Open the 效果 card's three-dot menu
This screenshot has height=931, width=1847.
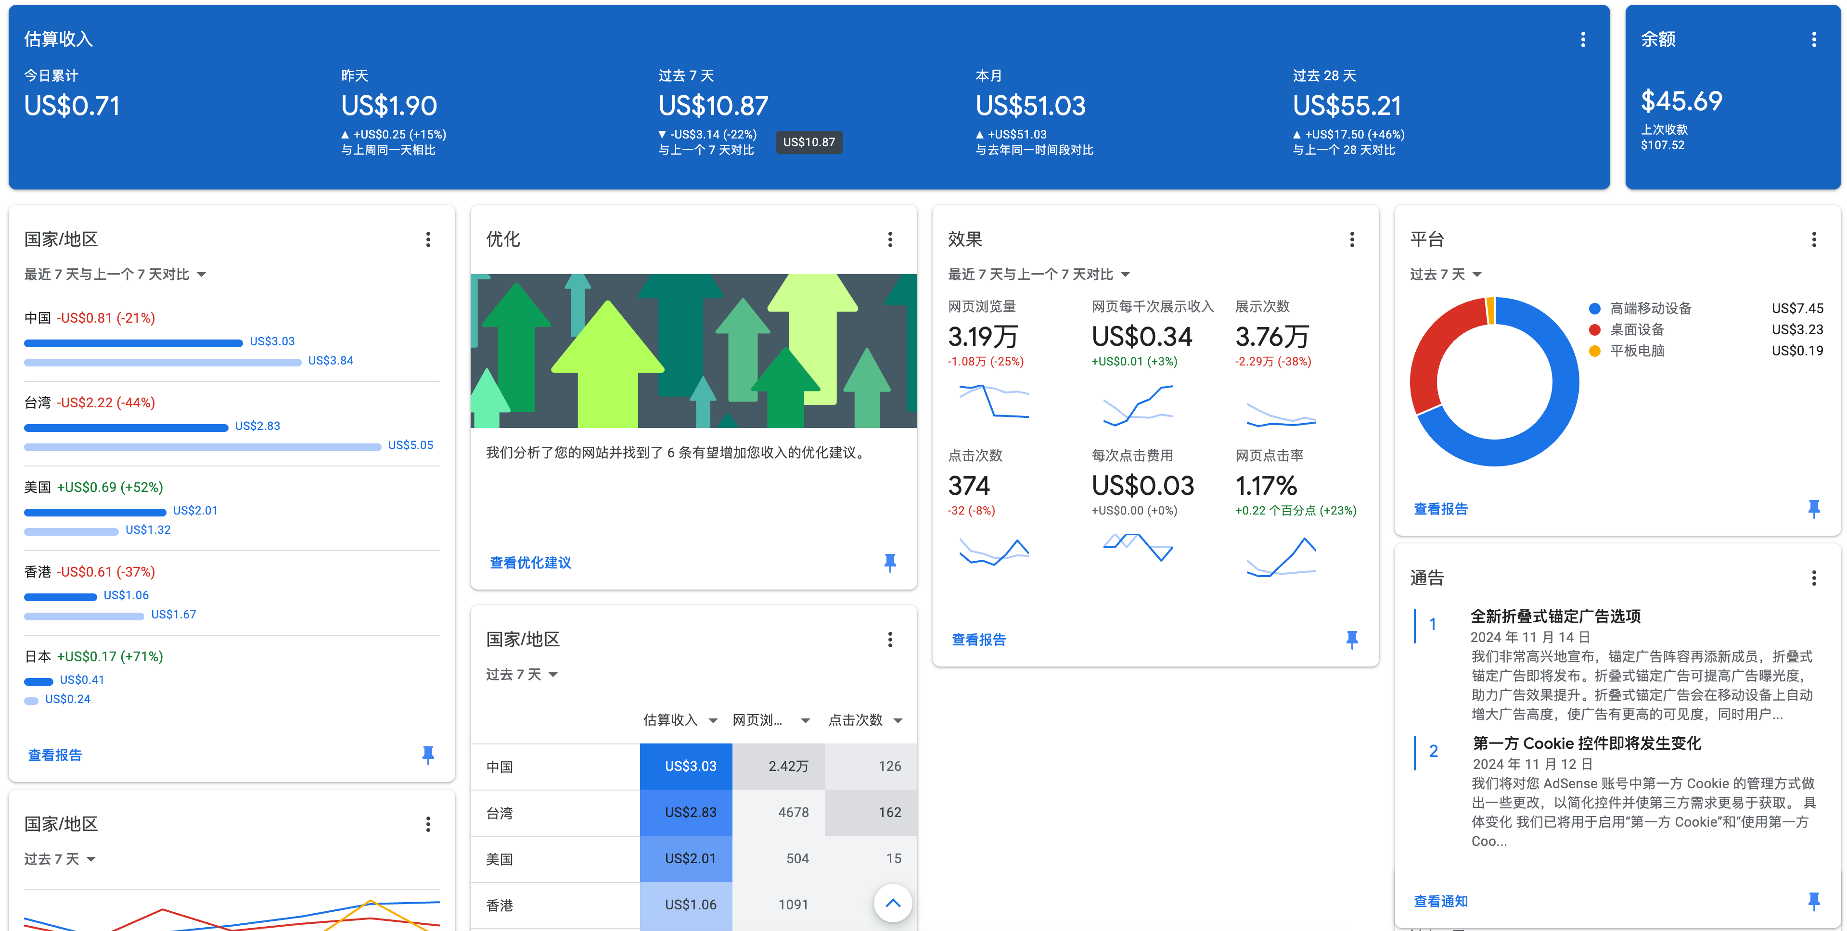1351,239
